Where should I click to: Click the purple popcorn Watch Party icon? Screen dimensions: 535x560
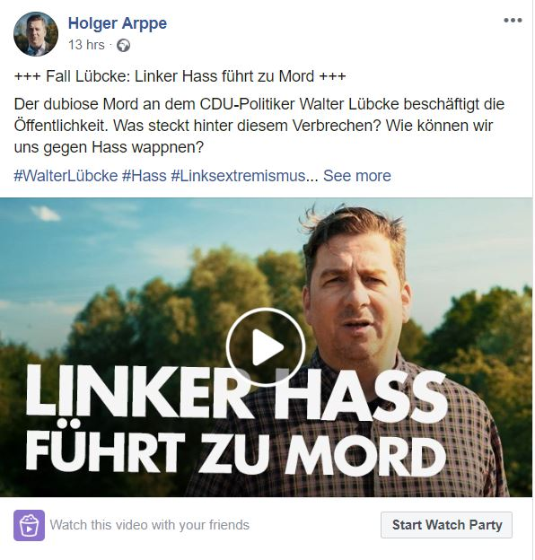pos(30,525)
